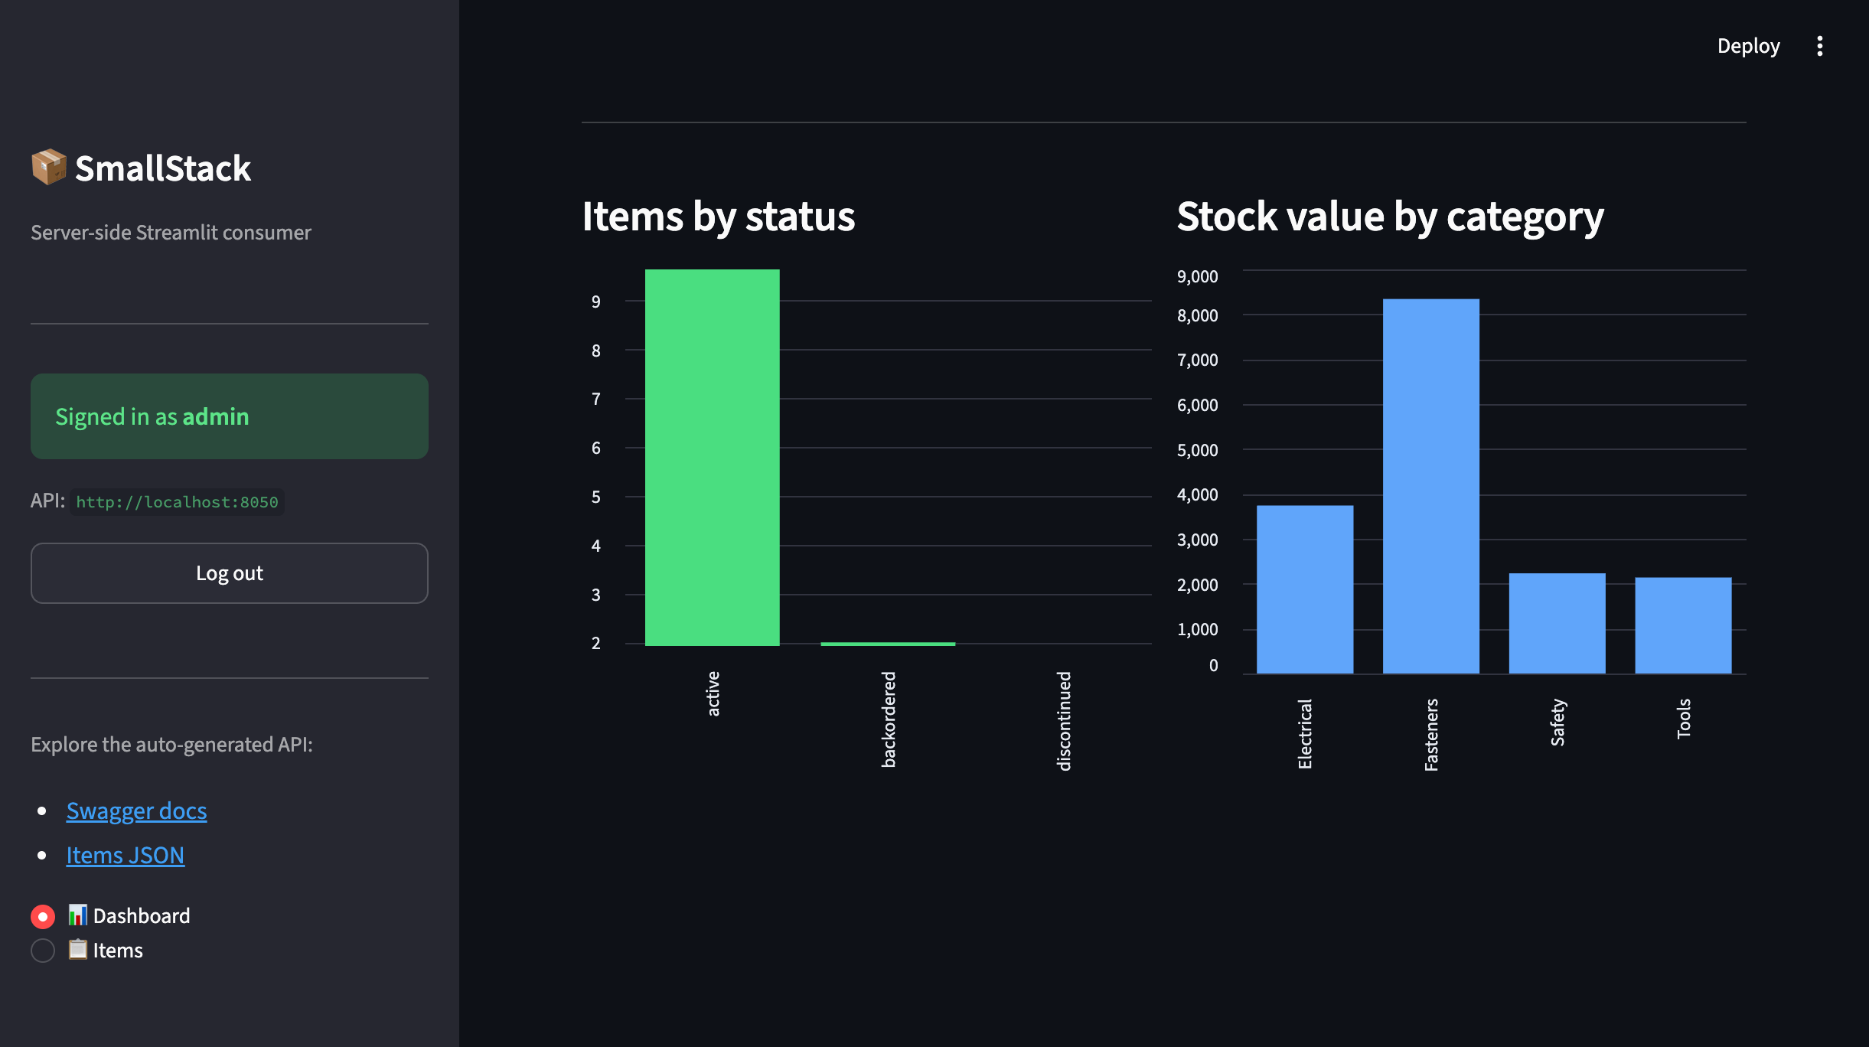Click the Tools axis label
Image resolution: width=1869 pixels, height=1047 pixels.
(1684, 718)
